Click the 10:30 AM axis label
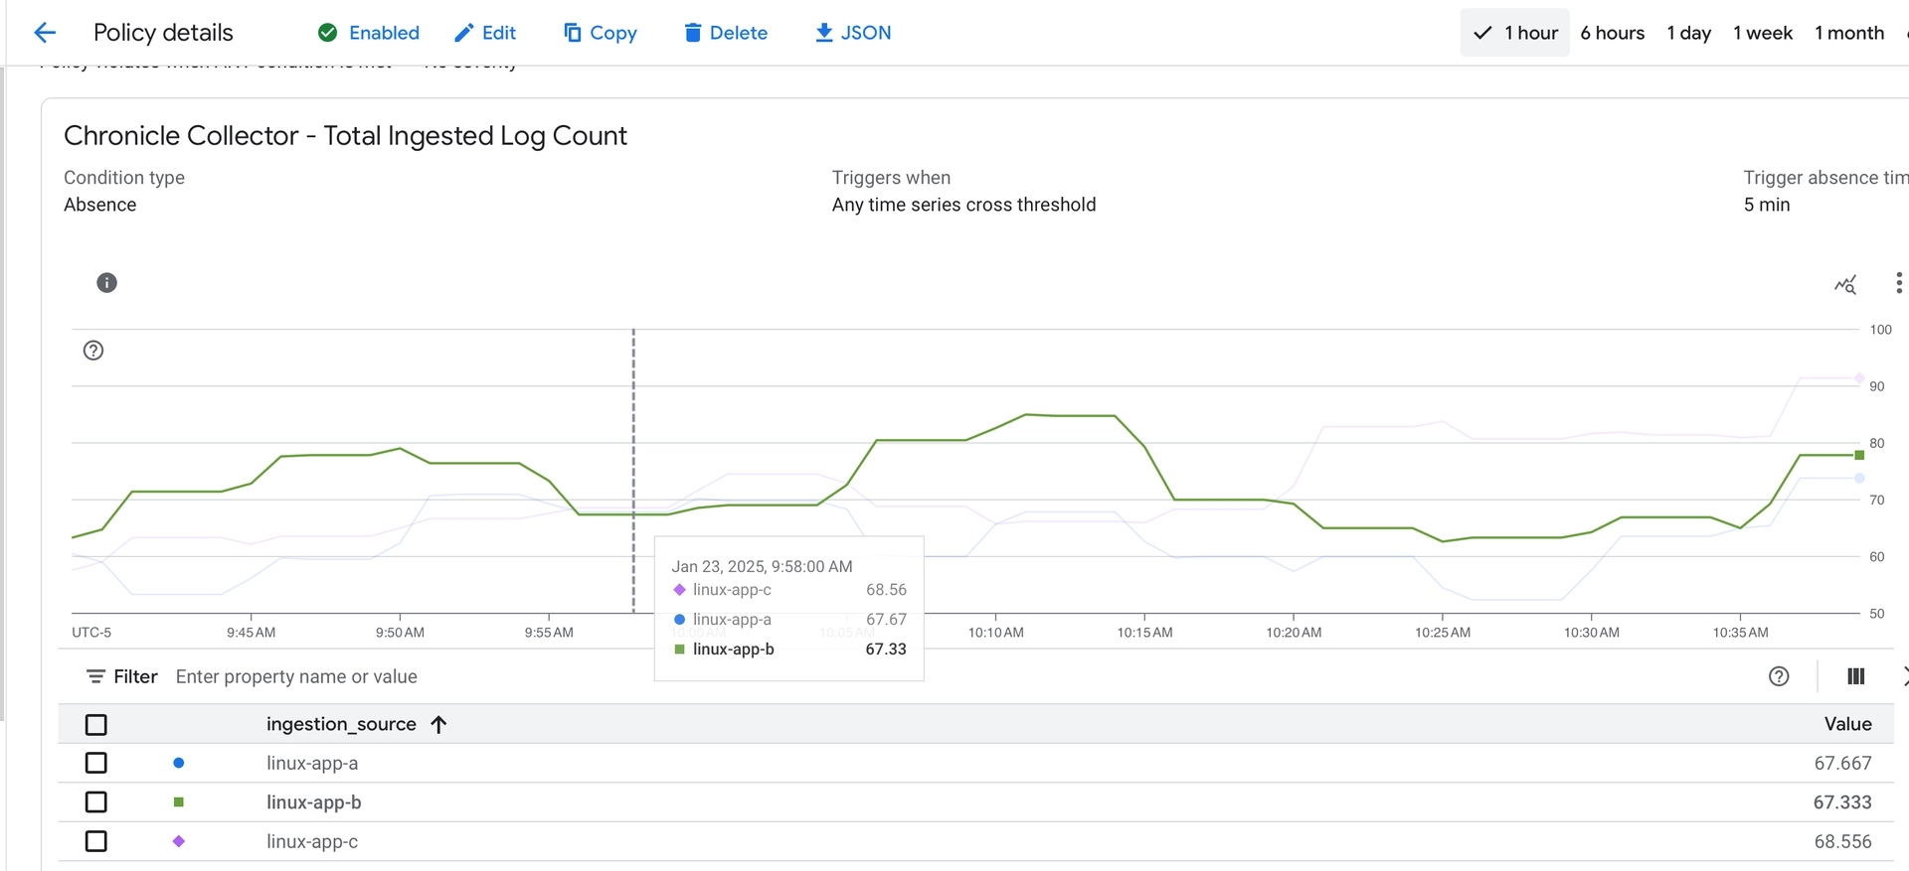1909x871 pixels. click(1591, 633)
